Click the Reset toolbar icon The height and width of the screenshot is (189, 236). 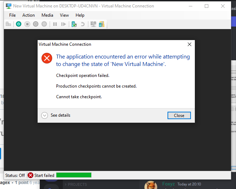point(64,24)
